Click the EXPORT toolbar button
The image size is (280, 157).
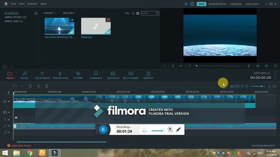148,75
